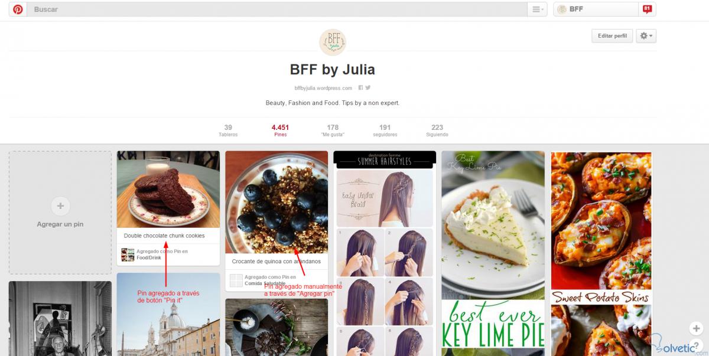This screenshot has height=356, width=709.
Task: Click the Agregar un pin plus icon
Action: [60, 206]
